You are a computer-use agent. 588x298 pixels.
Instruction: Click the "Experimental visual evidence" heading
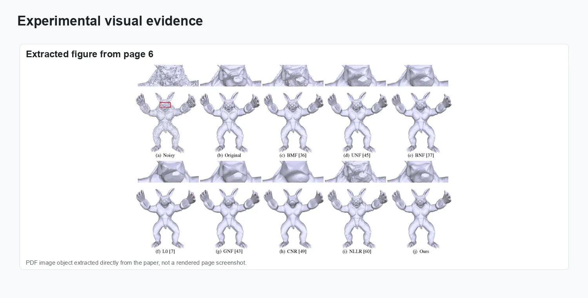[110, 21]
